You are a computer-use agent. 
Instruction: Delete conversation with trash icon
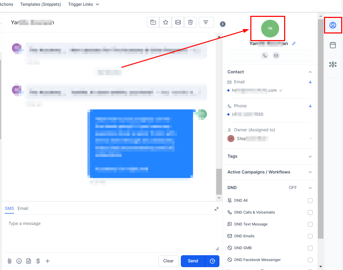(190, 22)
